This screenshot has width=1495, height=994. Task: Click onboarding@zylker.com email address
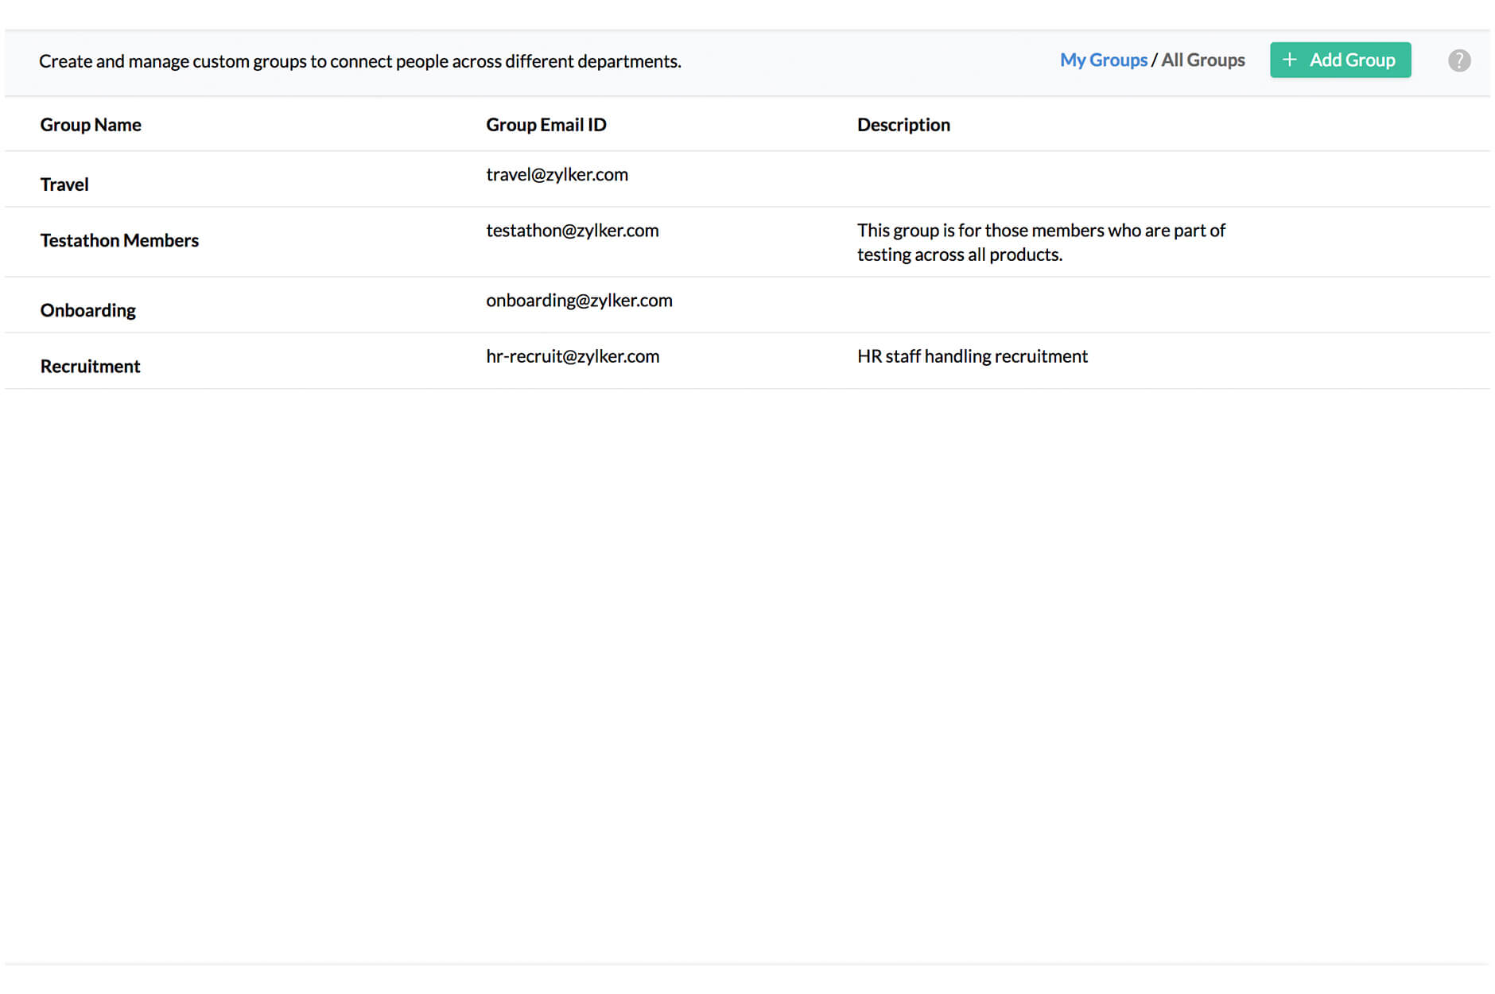point(579,301)
